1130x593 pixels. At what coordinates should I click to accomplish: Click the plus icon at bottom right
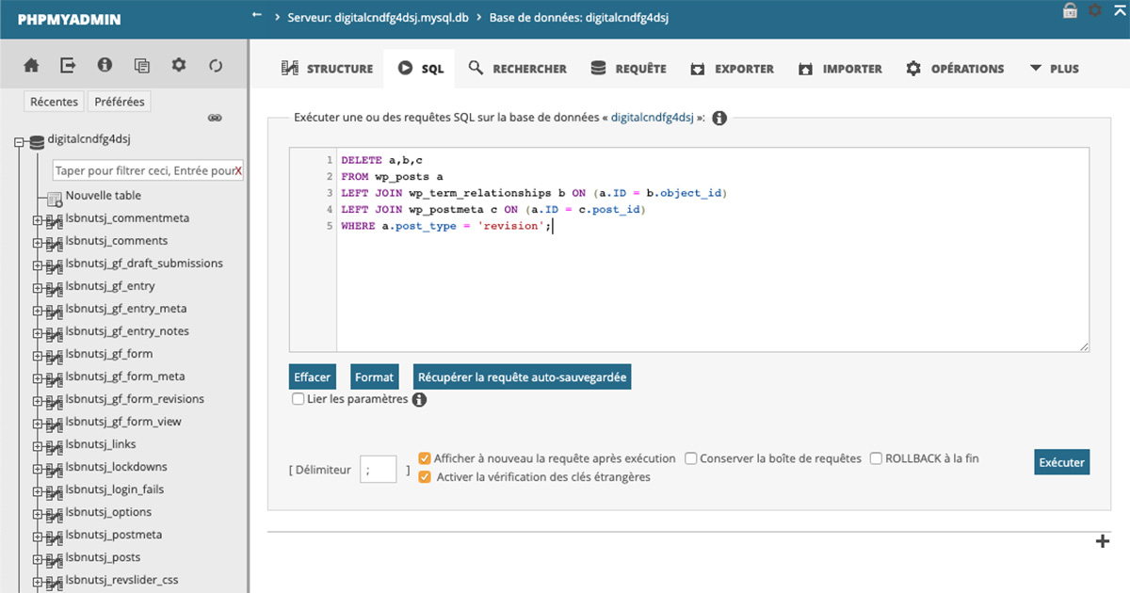point(1103,541)
